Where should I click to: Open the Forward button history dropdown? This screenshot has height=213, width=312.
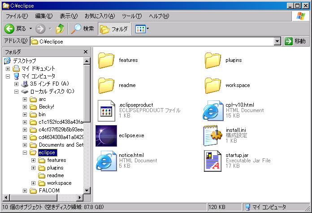click(50, 29)
